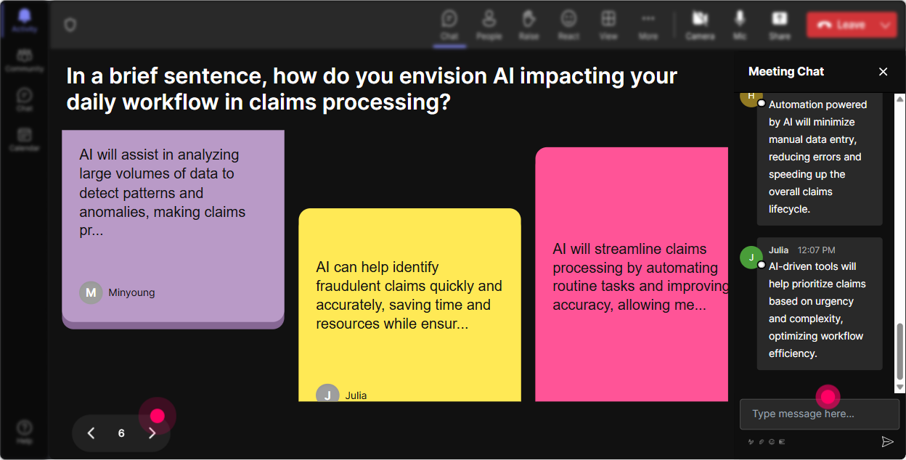
Task: Toggle the Mic mute state
Action: pyautogui.click(x=740, y=25)
